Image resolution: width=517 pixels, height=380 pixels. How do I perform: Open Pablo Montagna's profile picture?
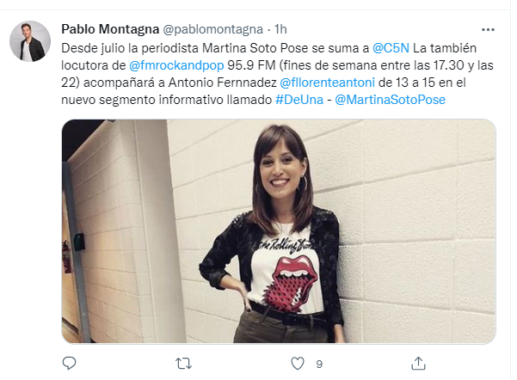point(30,41)
